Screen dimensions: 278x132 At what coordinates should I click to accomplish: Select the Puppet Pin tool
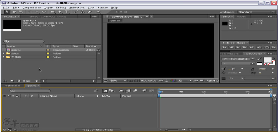click(x=99, y=12)
